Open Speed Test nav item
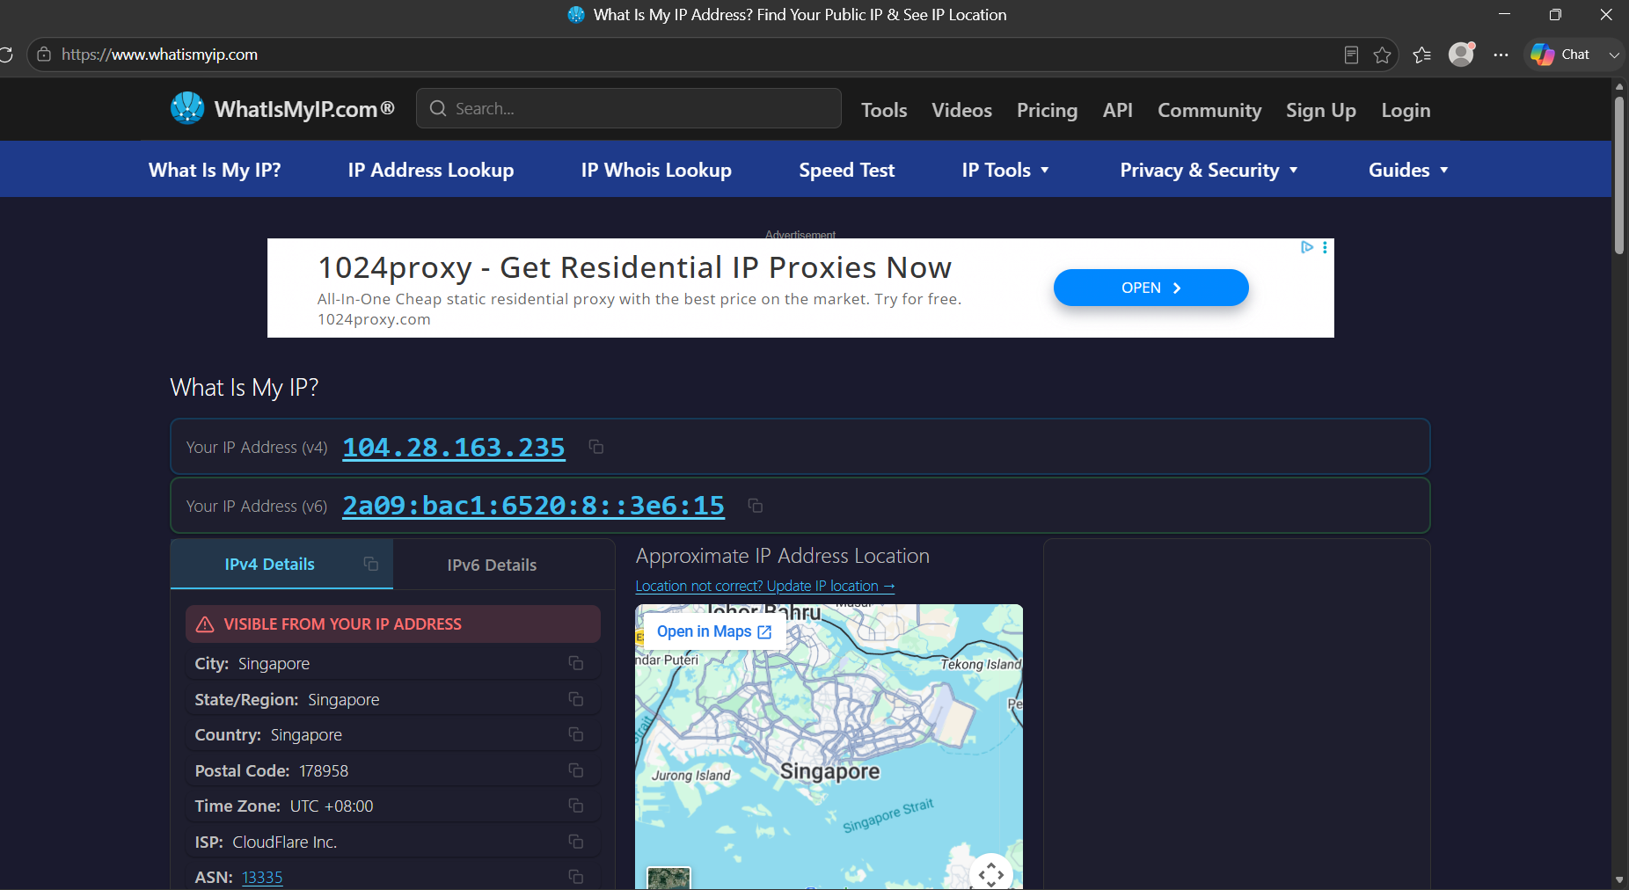1629x890 pixels. click(x=847, y=170)
